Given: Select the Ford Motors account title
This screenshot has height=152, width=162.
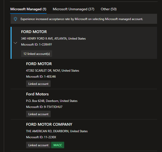Looking at the screenshot, I should [x=37, y=94].
